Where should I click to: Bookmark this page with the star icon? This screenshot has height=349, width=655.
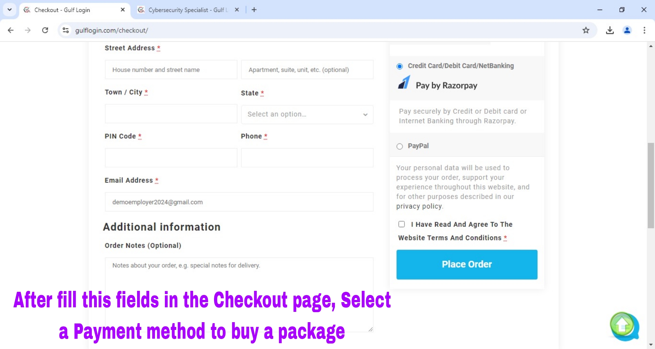[586, 30]
